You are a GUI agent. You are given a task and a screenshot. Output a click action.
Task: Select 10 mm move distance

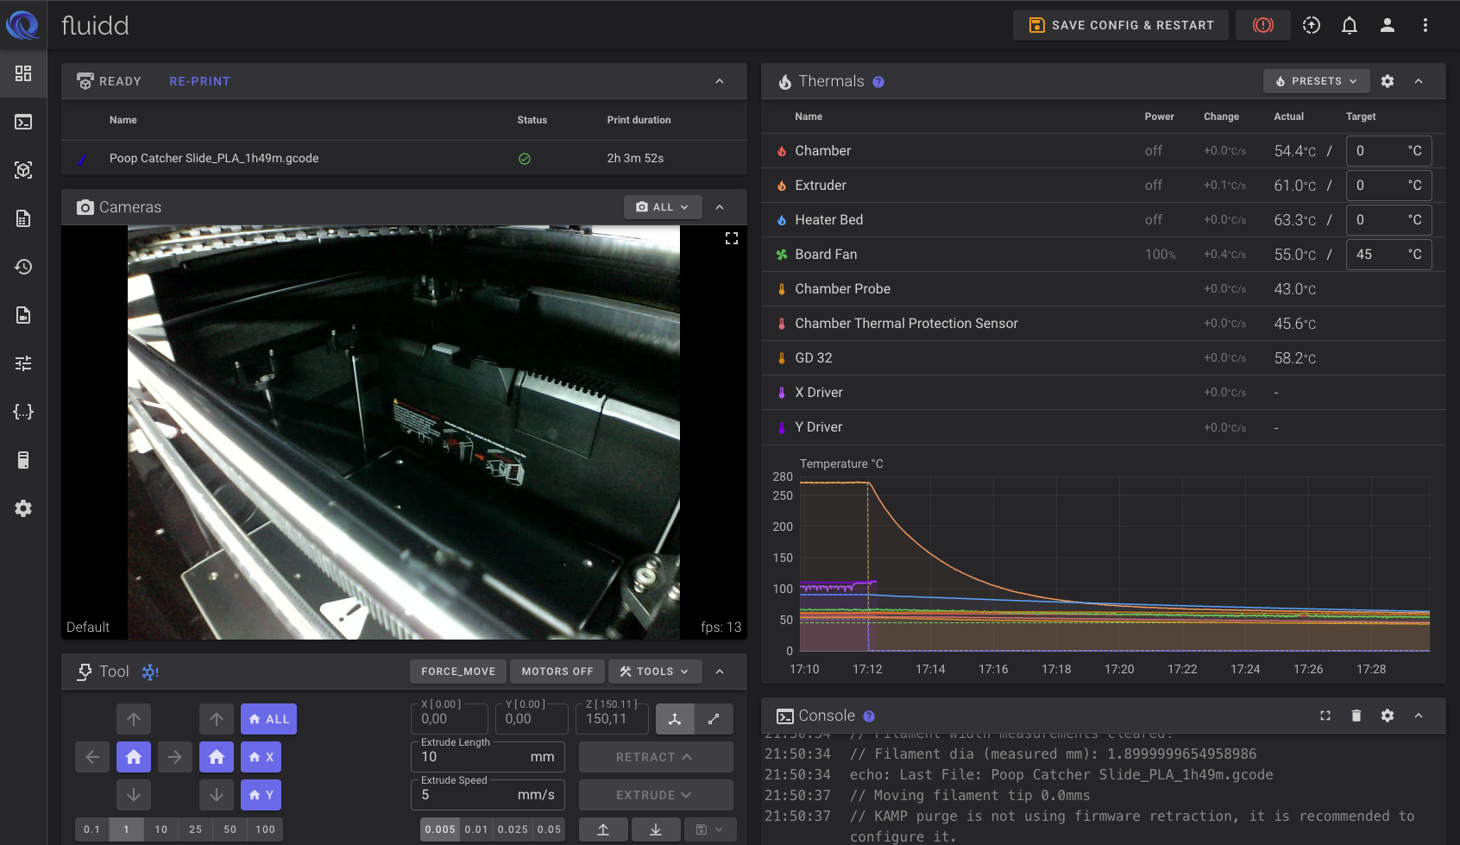[x=161, y=829]
